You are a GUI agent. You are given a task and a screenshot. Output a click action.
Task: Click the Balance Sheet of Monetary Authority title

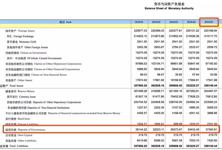click(169, 8)
